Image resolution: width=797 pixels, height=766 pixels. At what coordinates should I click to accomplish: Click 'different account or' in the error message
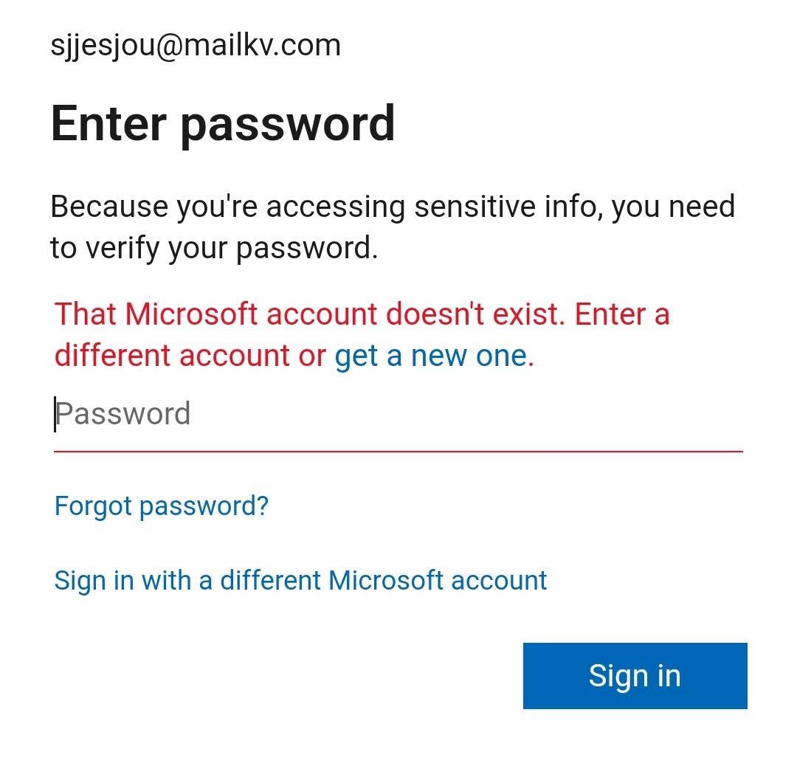pos(190,355)
